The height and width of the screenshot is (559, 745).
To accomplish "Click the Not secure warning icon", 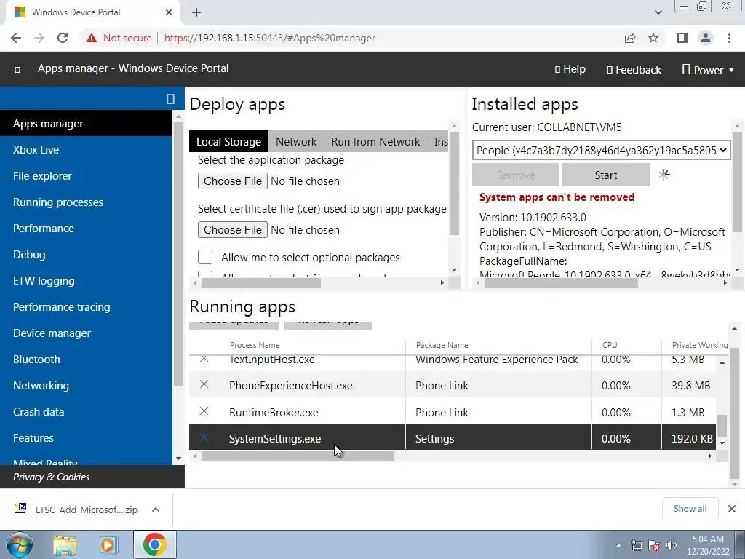I will pos(92,38).
